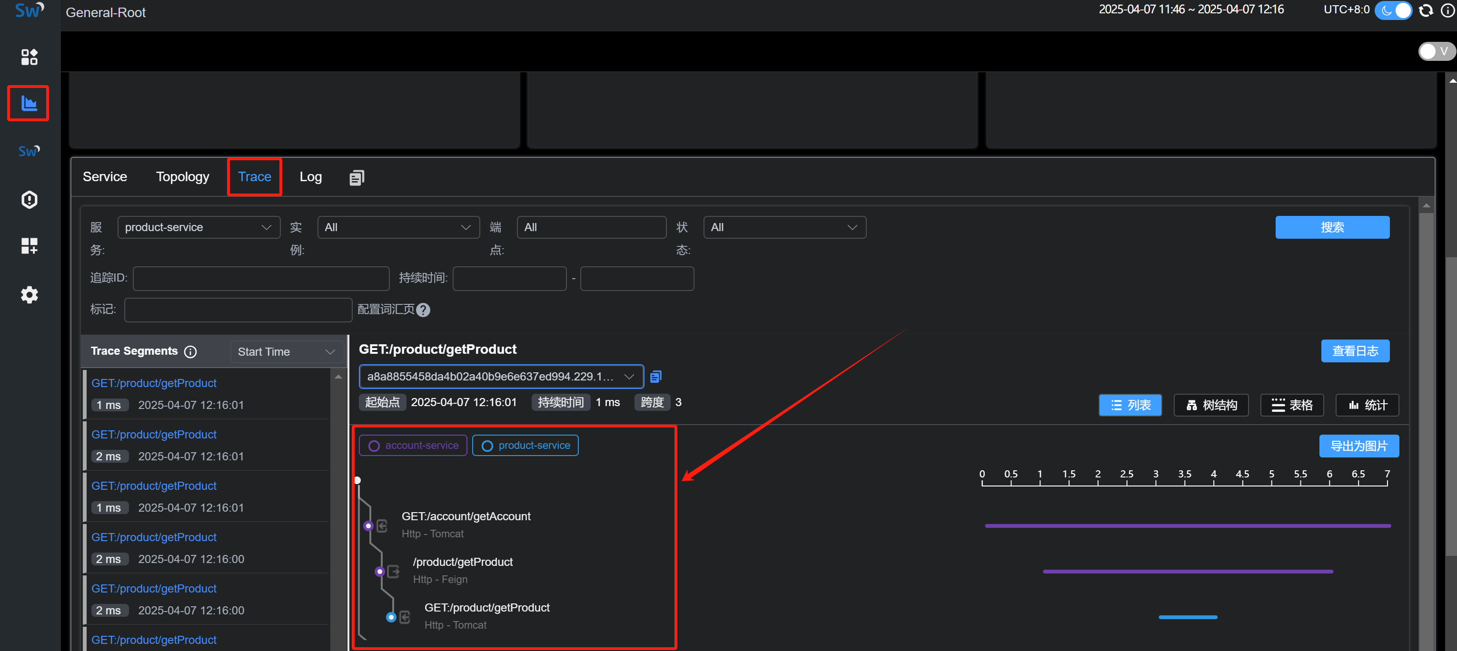Switch to the Topology tab
1457x651 pixels.
pos(182,177)
